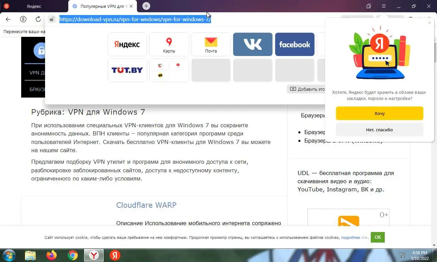This screenshot has height=262, width=437.
Task: Open the network tray icon
Action: click(403, 255)
